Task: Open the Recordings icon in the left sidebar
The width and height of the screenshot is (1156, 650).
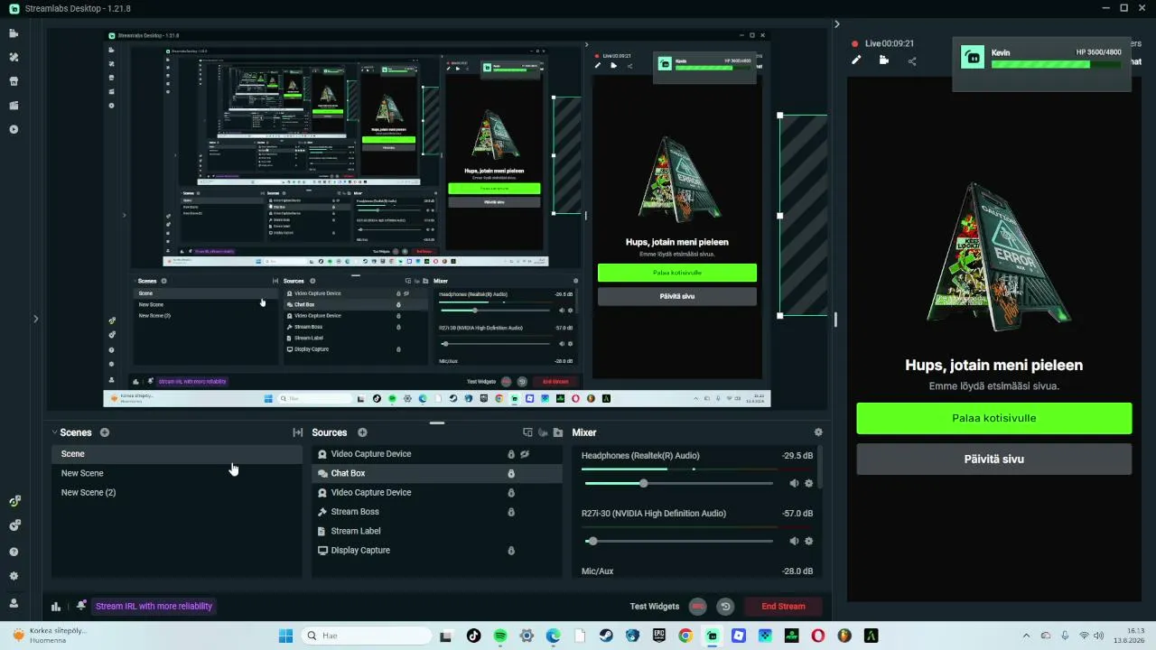Action: (14, 129)
